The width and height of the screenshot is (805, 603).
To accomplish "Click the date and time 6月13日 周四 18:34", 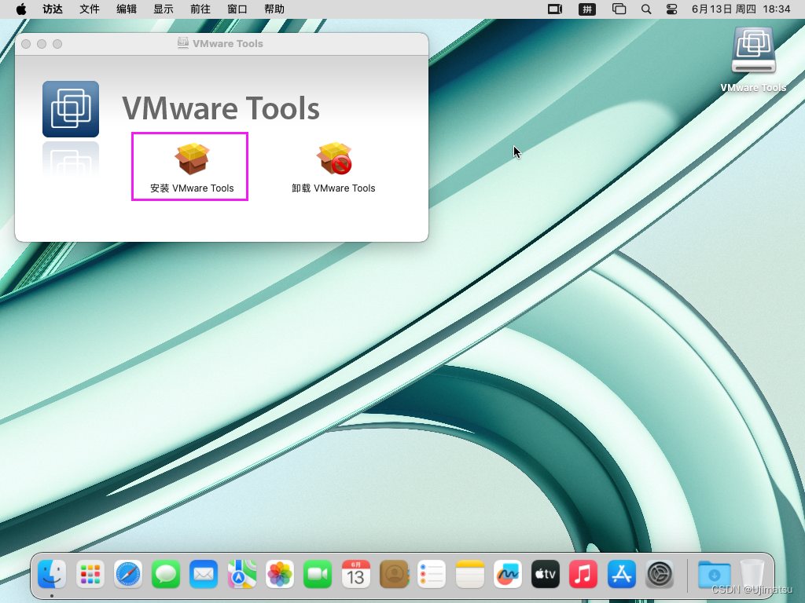I will coord(741,9).
